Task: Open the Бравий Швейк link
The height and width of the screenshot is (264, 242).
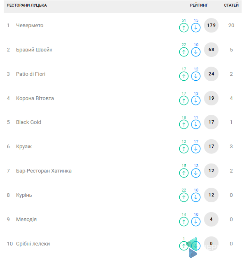Action: (x=34, y=50)
